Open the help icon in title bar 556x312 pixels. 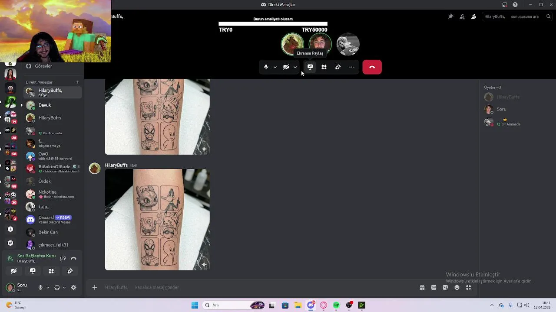coord(515,5)
